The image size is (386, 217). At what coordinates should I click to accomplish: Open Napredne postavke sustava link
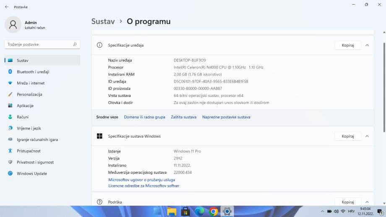coord(226,117)
